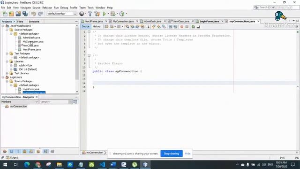This screenshot has width=300, height=169.
Task: Close the NewJFrame.java tab
Action: (106, 21)
